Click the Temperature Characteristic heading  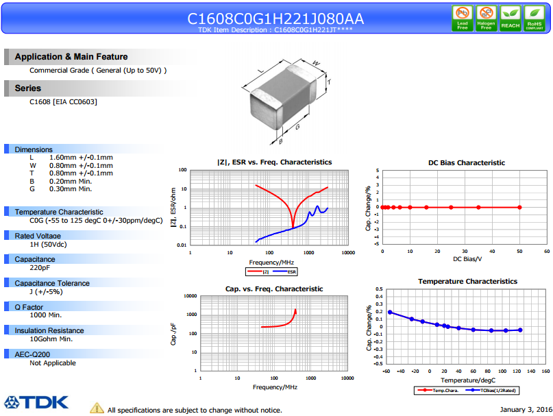[x=59, y=212]
